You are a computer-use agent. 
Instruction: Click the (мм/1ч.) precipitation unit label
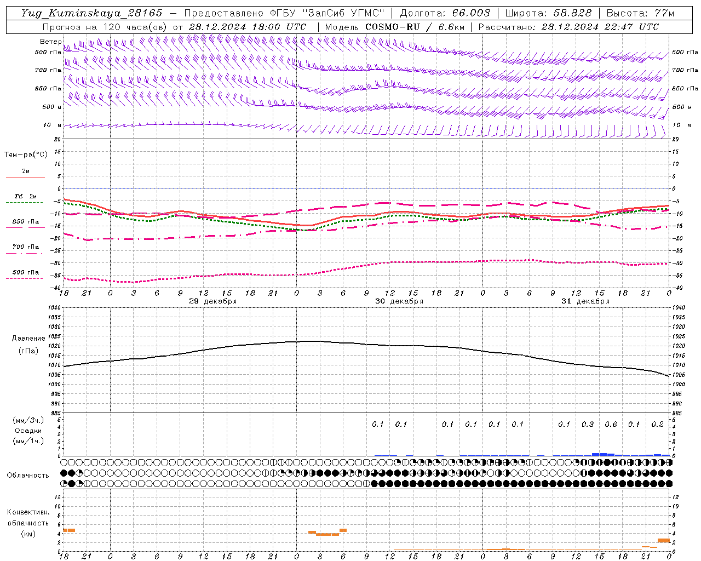(28, 441)
